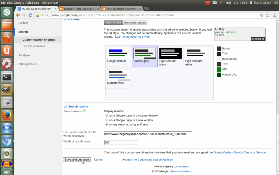The width and height of the screenshot is (279, 175).
Task: Open Search section in sidebar
Action: pyautogui.click(x=23, y=32)
